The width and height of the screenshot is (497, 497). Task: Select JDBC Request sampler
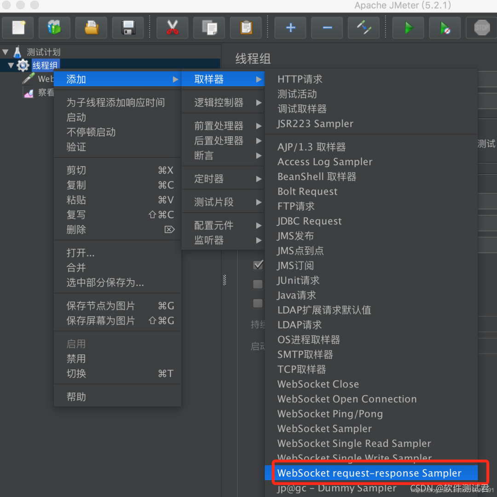click(x=371, y=221)
